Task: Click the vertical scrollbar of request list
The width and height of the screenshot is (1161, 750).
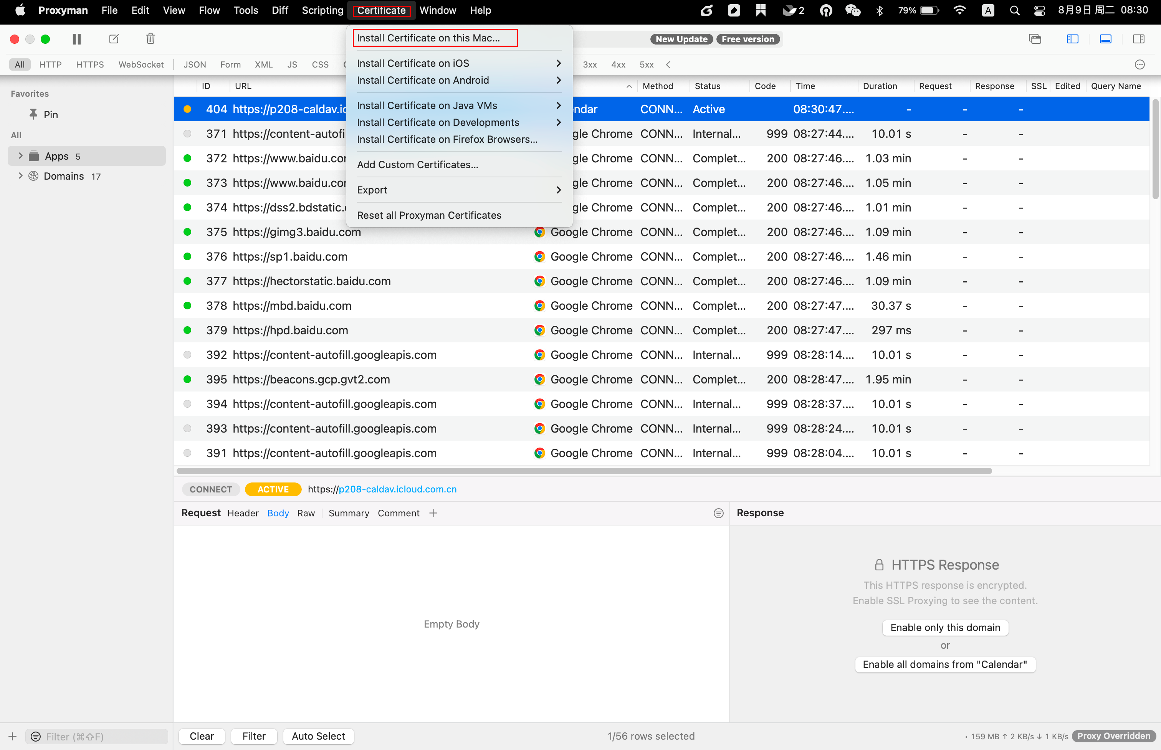Action: 1155,149
